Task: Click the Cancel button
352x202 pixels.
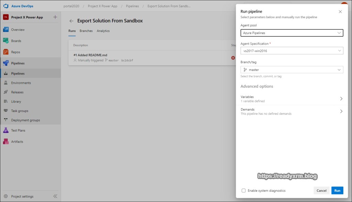Action: pyautogui.click(x=321, y=191)
